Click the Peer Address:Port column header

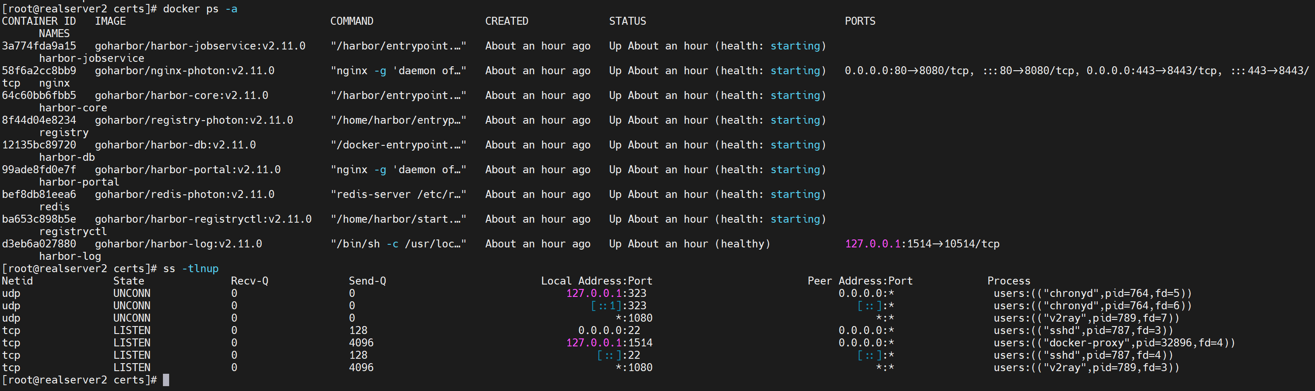860,281
